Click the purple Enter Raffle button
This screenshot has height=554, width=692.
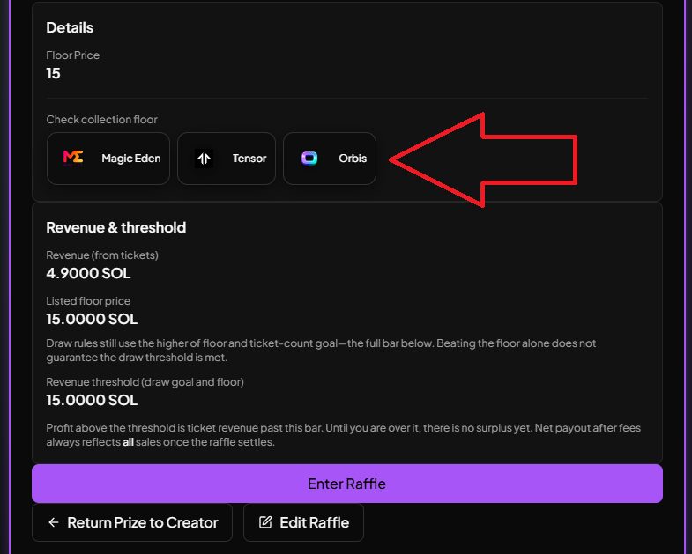(x=347, y=484)
